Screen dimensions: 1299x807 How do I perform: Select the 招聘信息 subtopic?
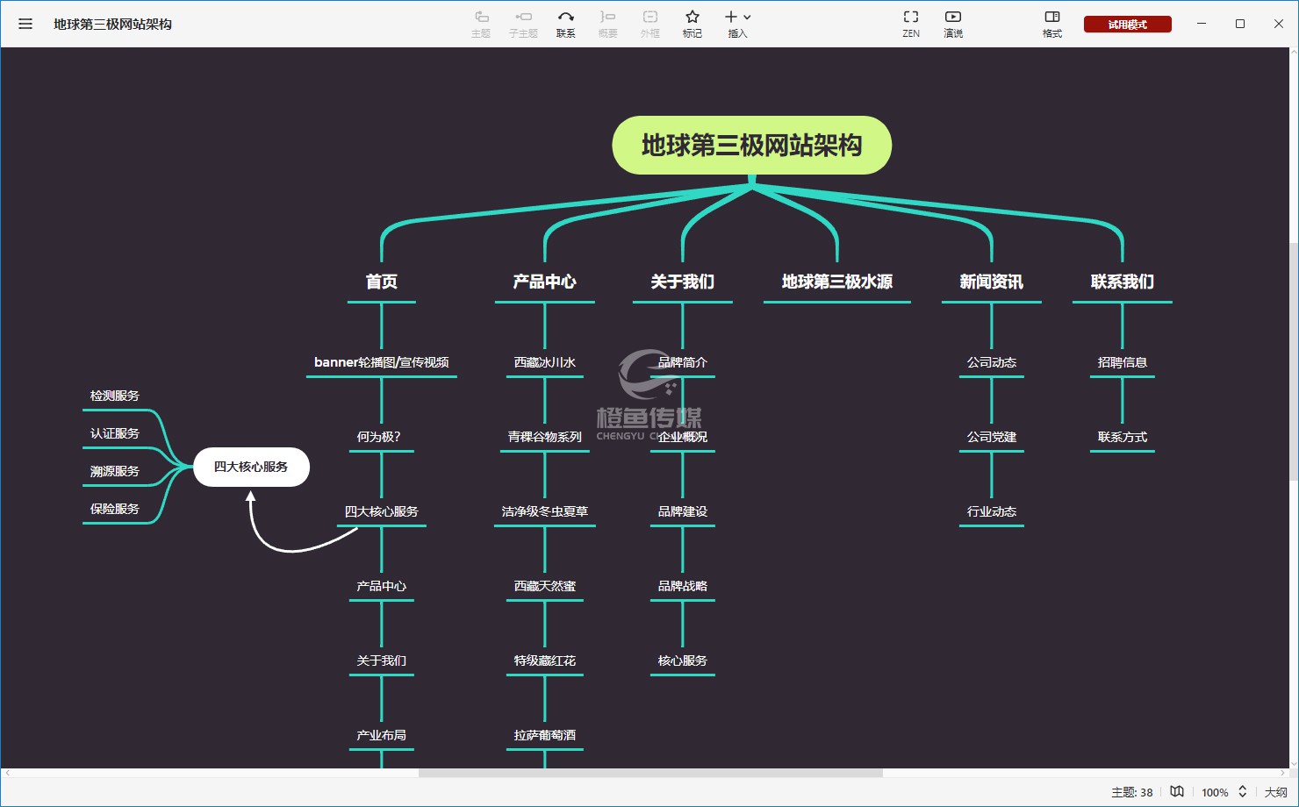coord(1123,362)
